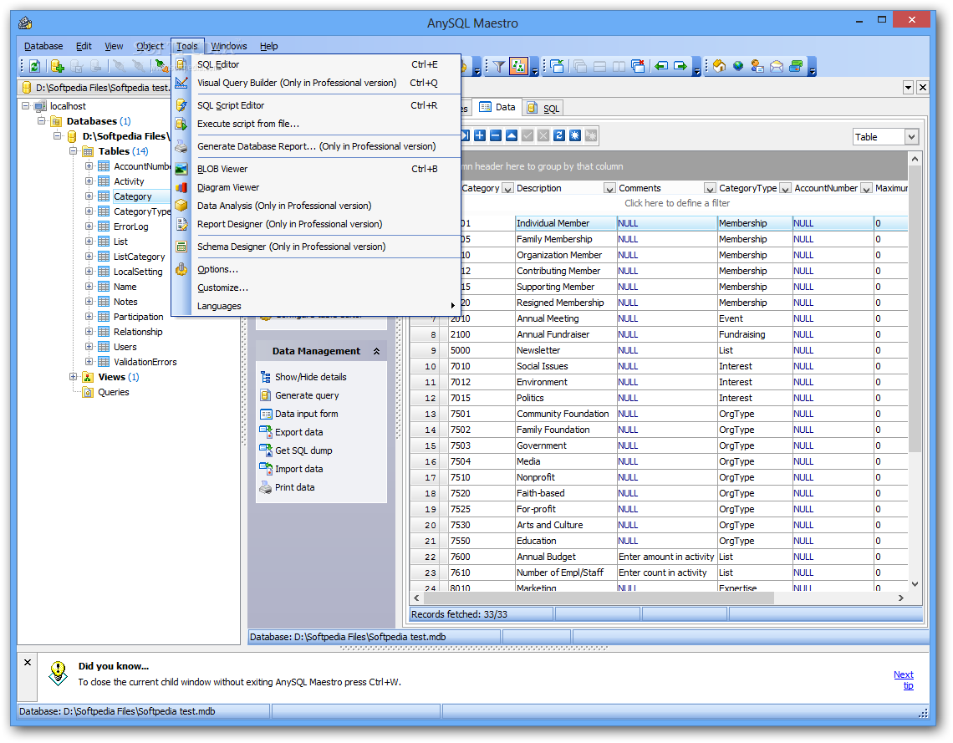Screen dimensions: 953x743
Task: Click the edit record up-arrow navigator button
Action: pyautogui.click(x=512, y=135)
